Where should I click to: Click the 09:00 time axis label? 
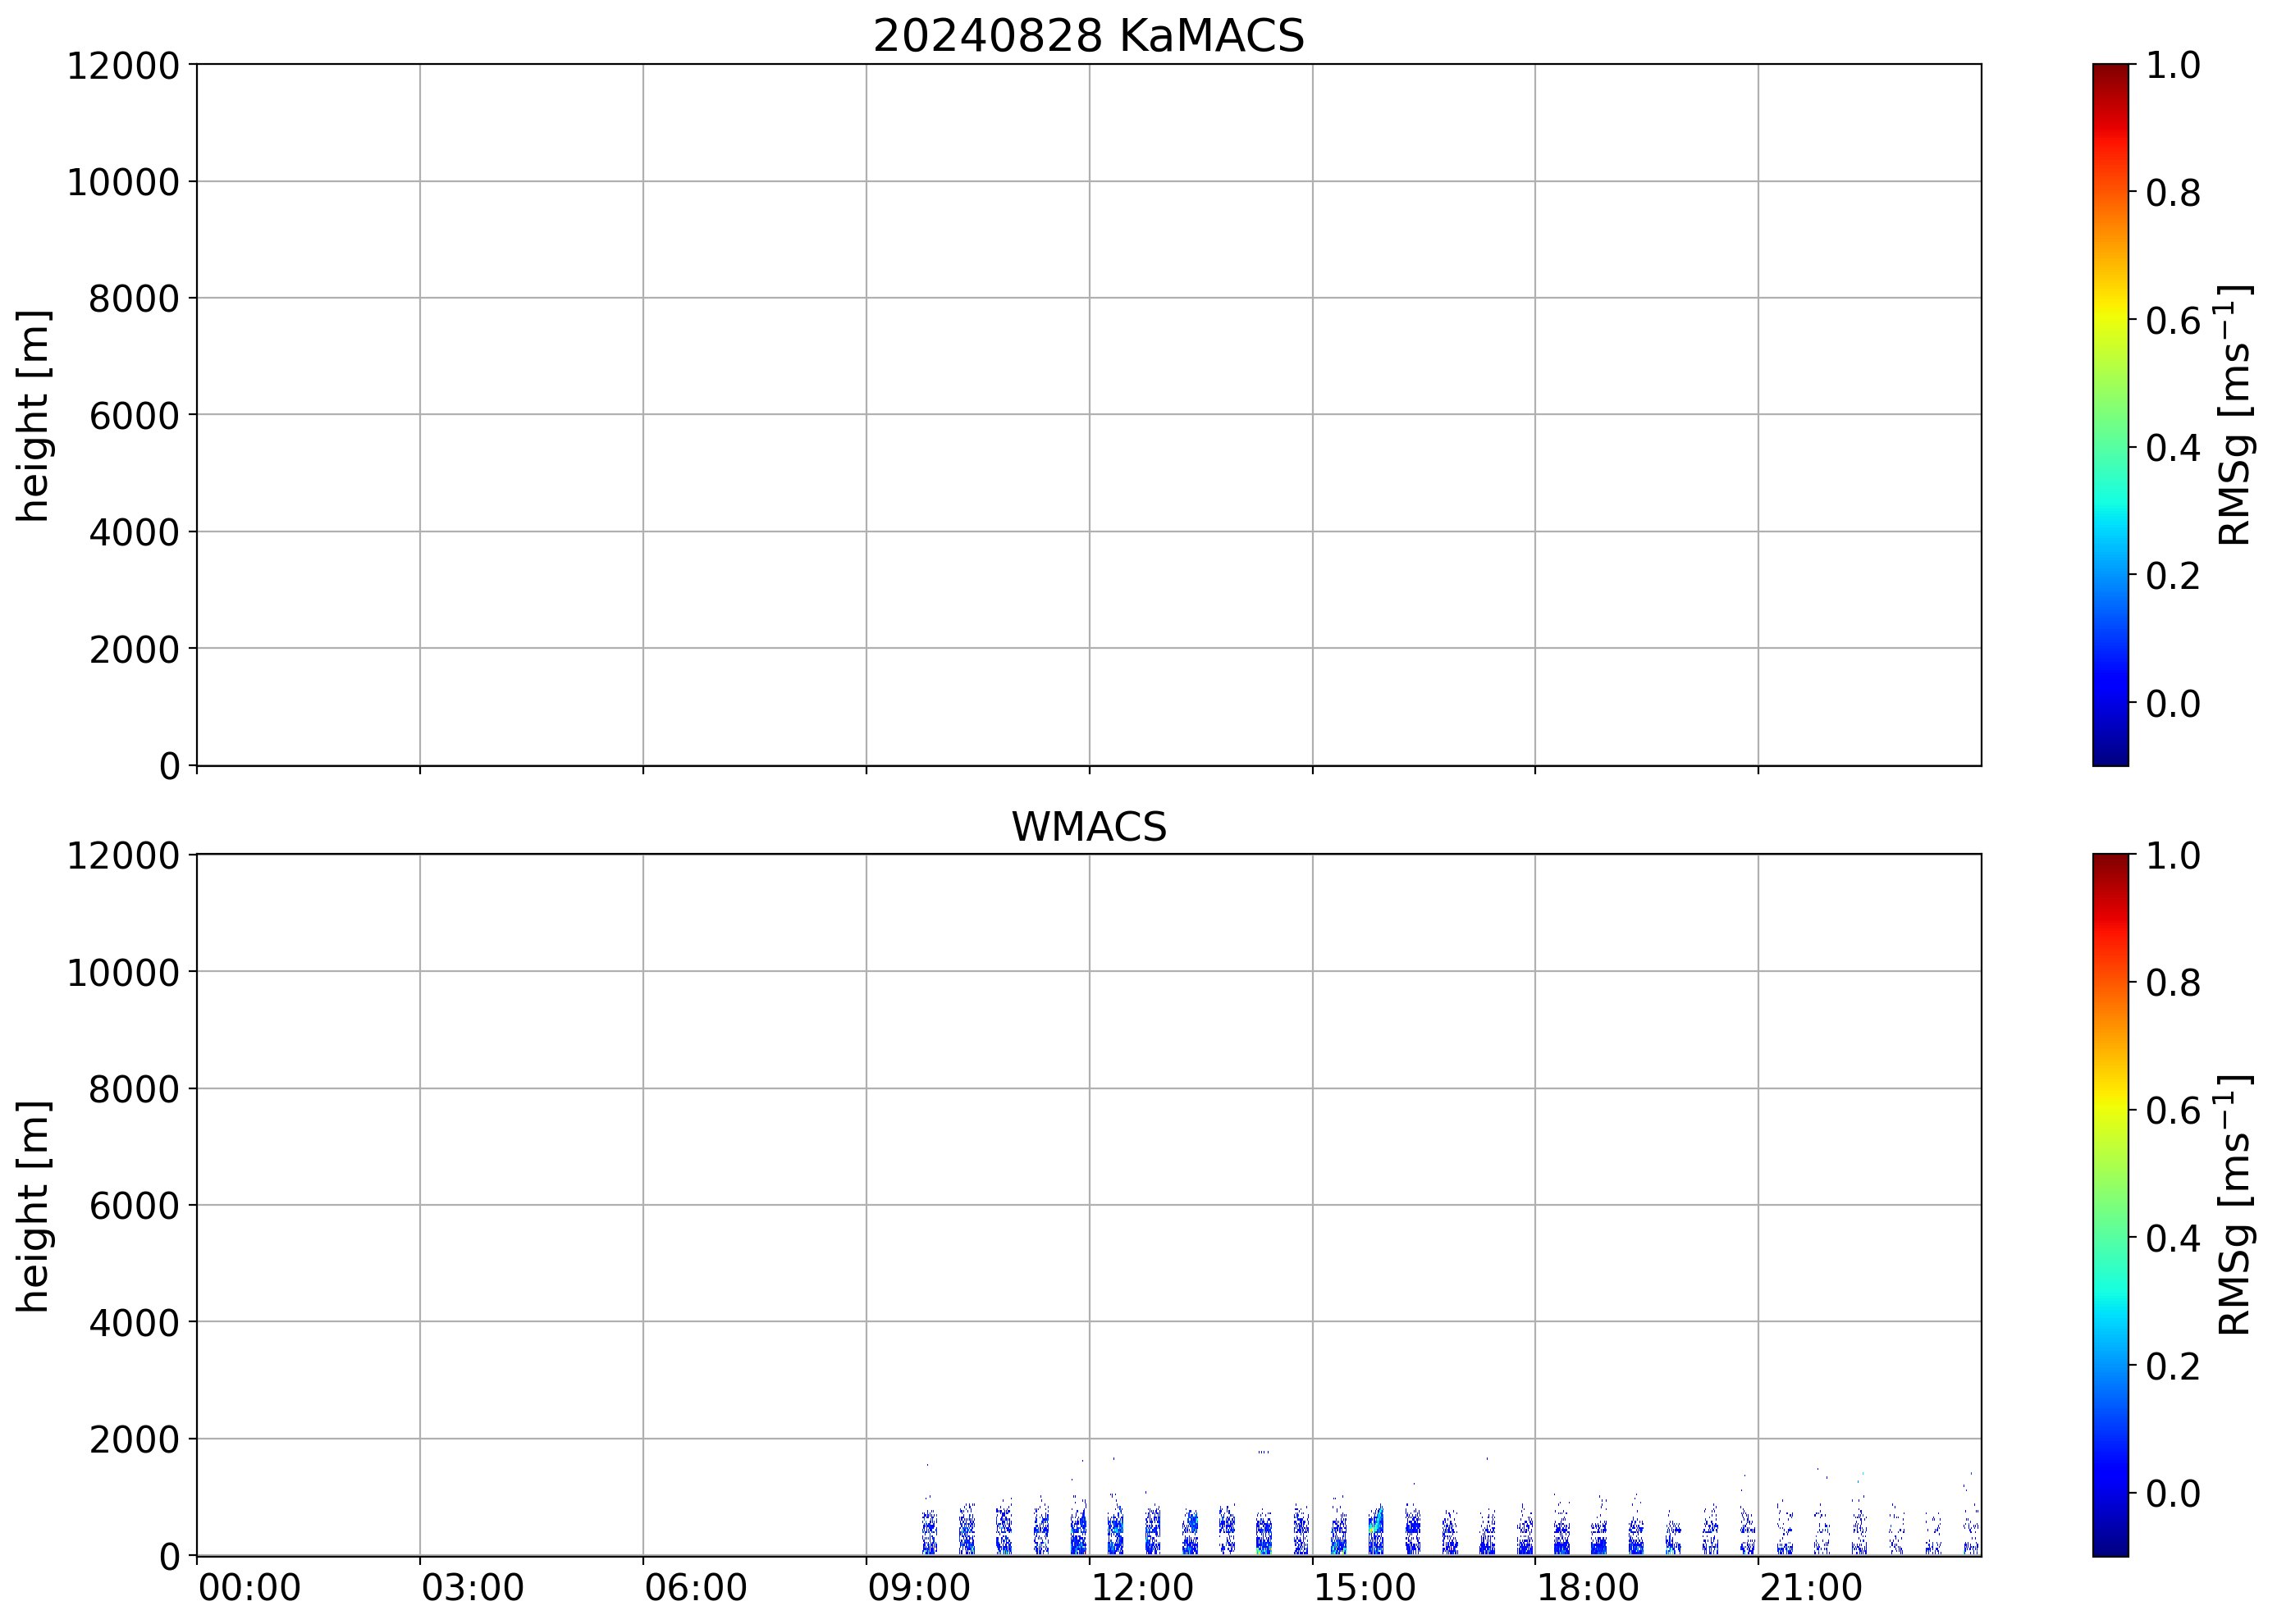918,1588
